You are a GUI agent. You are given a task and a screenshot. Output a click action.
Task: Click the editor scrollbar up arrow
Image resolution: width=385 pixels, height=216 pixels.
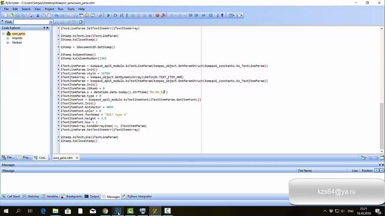[x=382, y=29]
